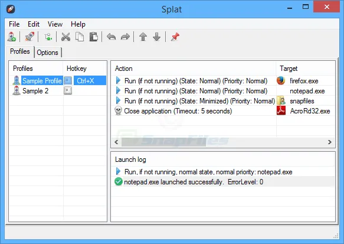Click play arrow icon of Minimized run action
344x244 pixels.
point(118,100)
